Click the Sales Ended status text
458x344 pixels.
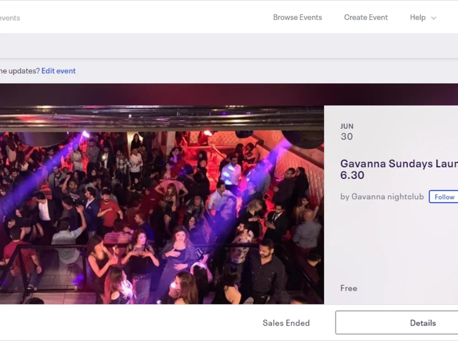click(x=286, y=323)
